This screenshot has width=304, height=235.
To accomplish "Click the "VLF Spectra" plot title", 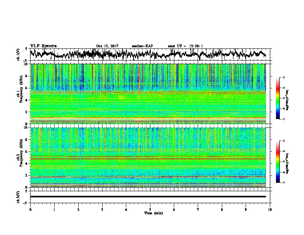I will click(43, 46).
